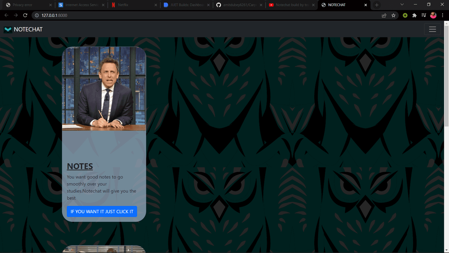Go forward in browser history
Image resolution: width=449 pixels, height=253 pixels.
(16, 15)
